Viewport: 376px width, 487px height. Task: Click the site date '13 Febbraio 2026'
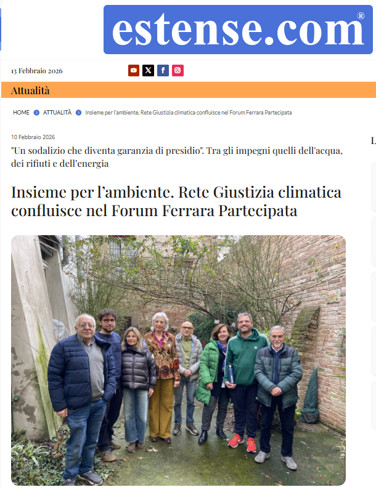[37, 71]
